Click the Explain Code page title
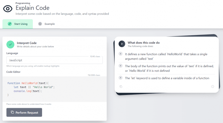Screen dimensions: 223x123 pos(33,8)
